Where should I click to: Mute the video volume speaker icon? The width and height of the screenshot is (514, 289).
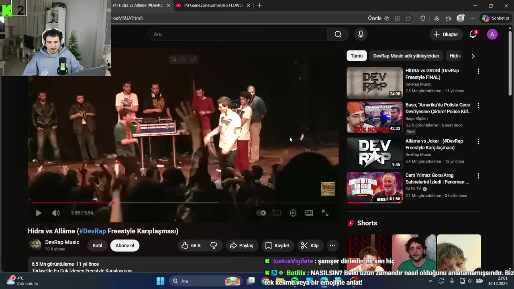pos(56,213)
